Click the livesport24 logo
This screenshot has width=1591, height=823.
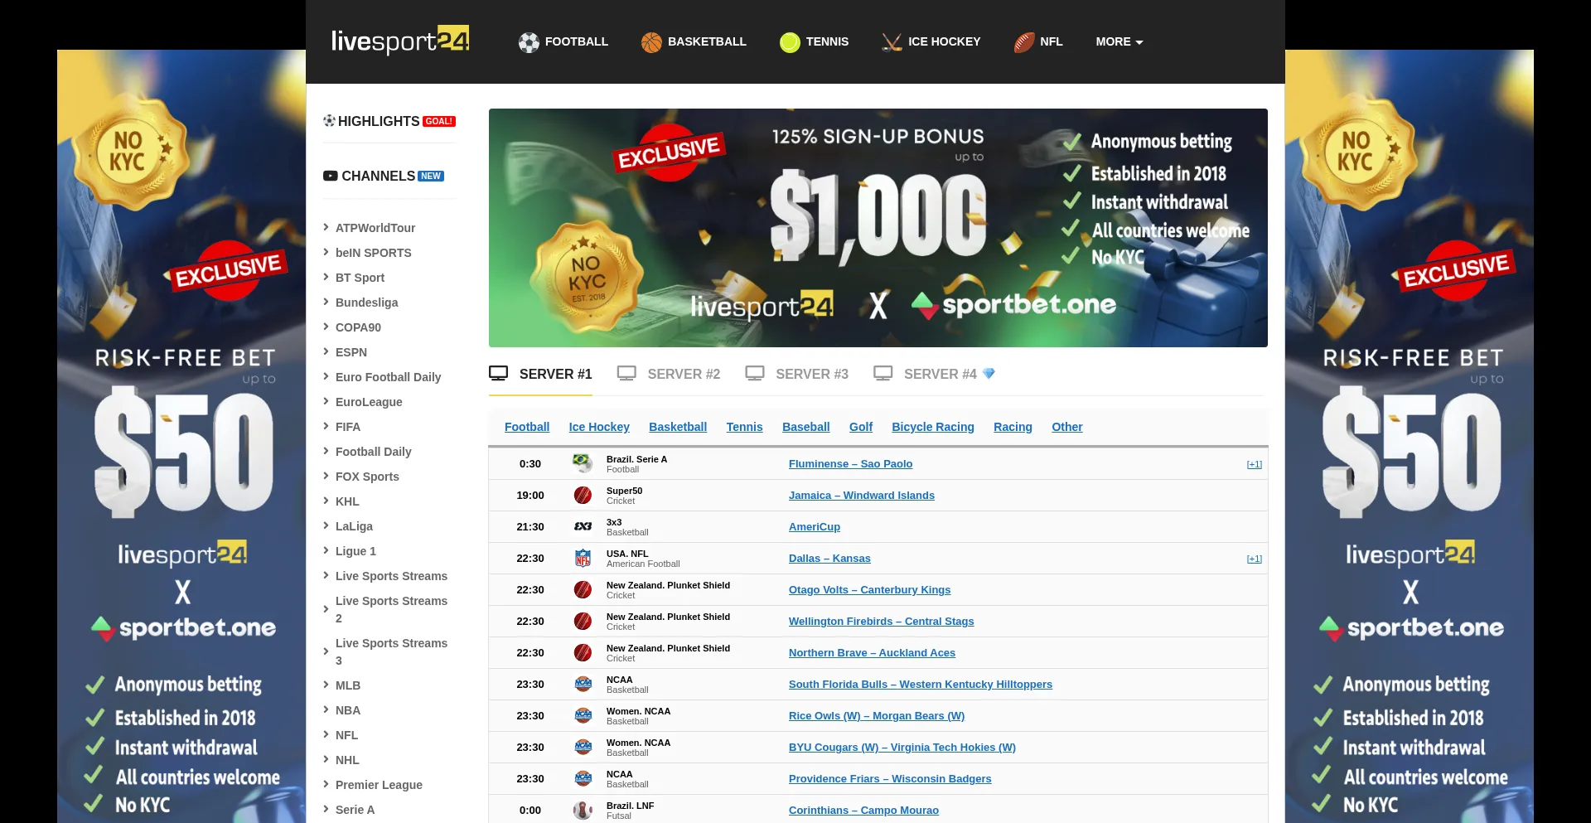[399, 41]
